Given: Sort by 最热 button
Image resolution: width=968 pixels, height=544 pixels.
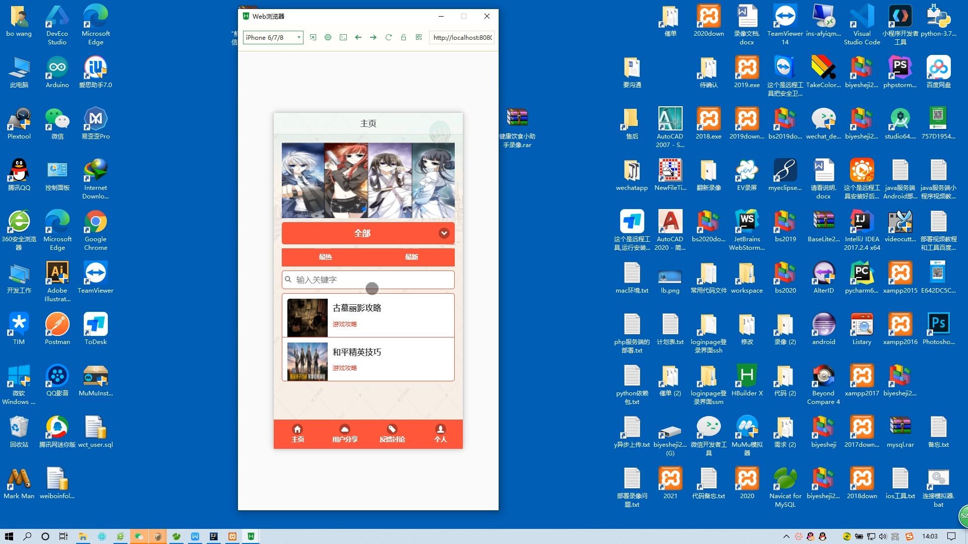Looking at the screenshot, I should point(325,257).
